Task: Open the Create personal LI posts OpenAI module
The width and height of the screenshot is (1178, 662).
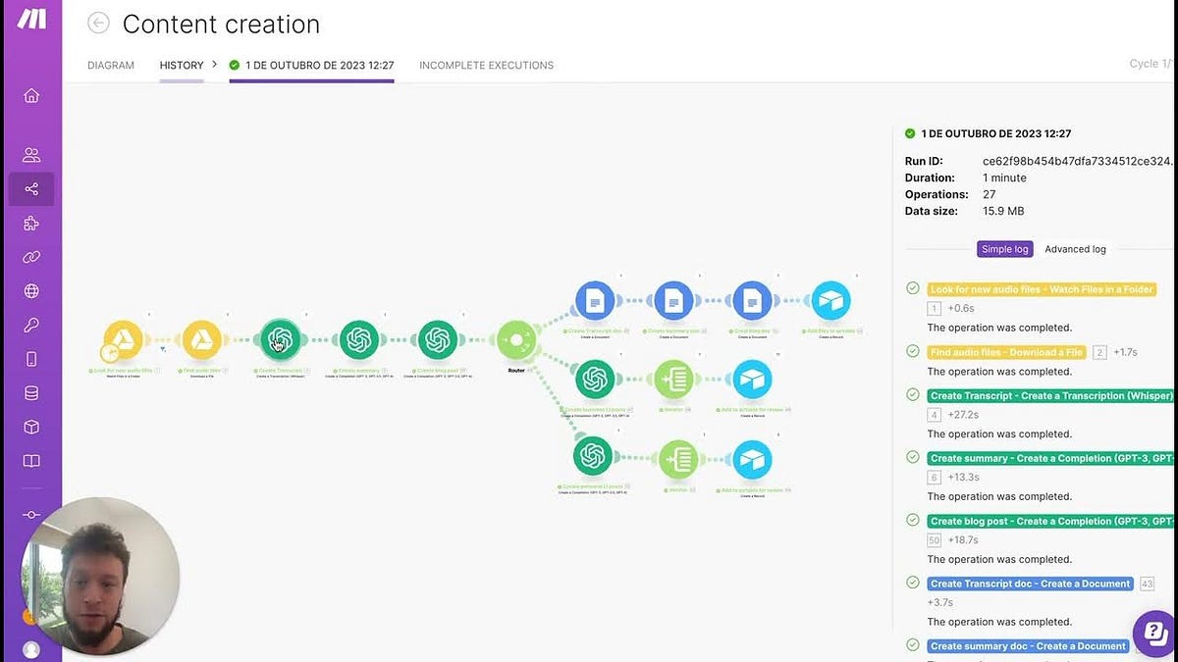Action: pos(594,456)
